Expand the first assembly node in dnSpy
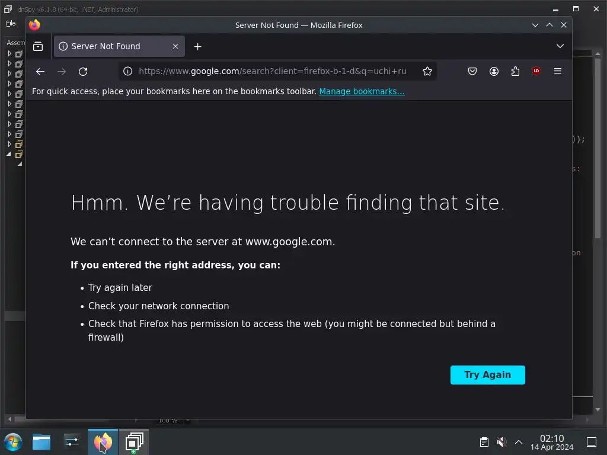607x455 pixels. pyautogui.click(x=9, y=53)
